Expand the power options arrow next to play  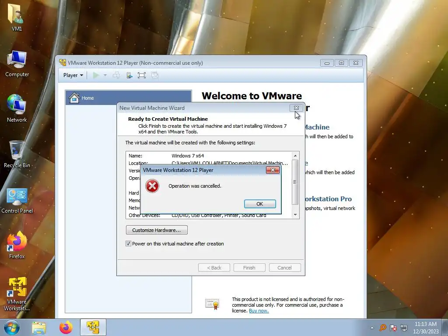coord(105,75)
